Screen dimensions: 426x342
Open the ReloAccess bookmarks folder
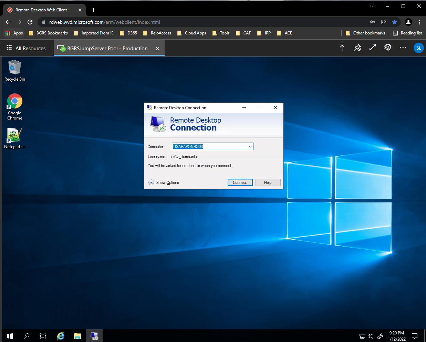pyautogui.click(x=157, y=33)
